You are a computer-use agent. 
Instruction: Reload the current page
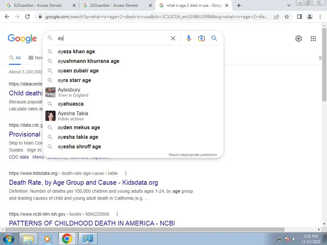27,17
